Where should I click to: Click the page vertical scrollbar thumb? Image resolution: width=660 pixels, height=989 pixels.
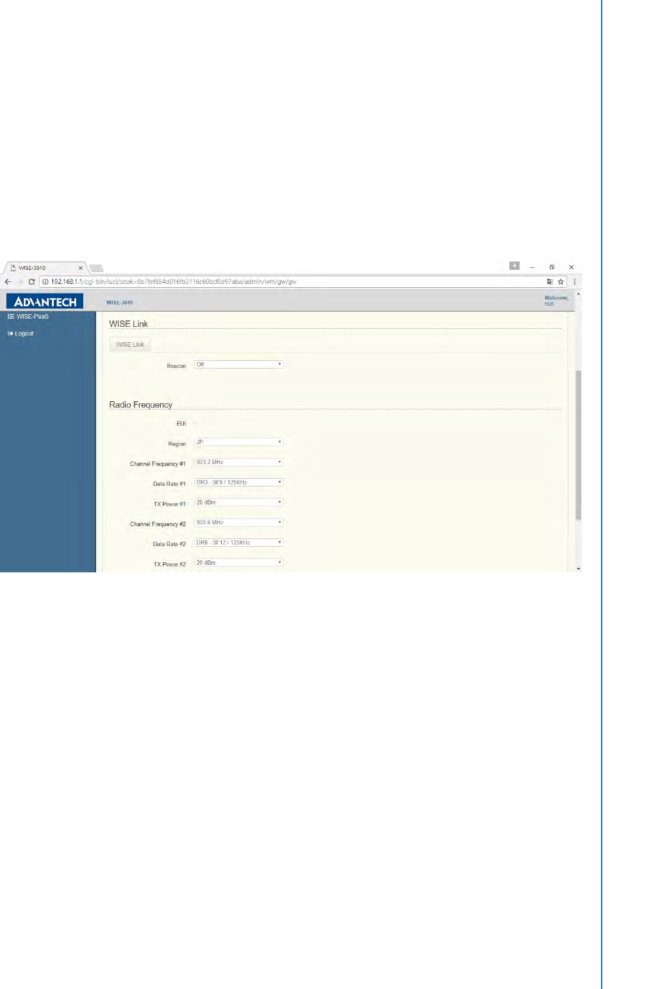point(579,445)
